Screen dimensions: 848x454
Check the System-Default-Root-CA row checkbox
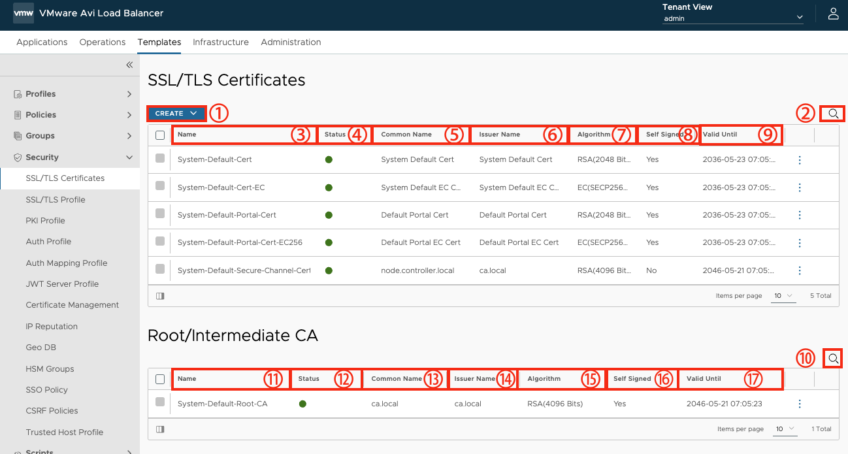(x=160, y=402)
